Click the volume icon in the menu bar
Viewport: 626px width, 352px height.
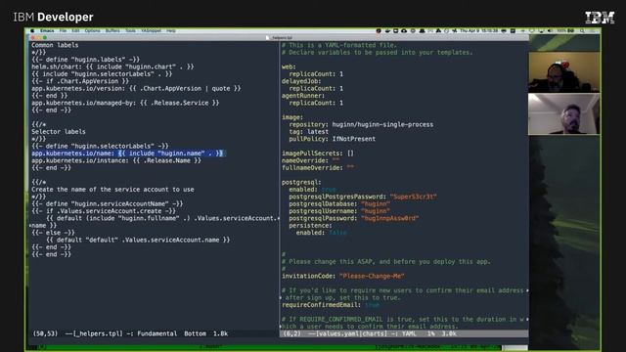550,30
